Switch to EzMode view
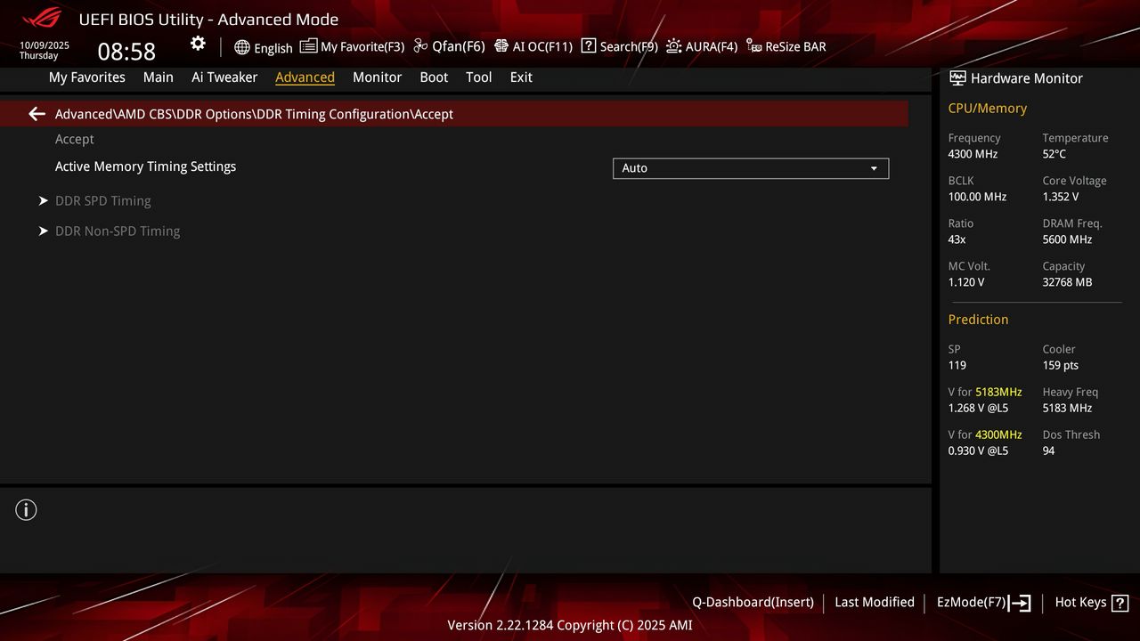Viewport: 1140px width, 641px height. [x=982, y=602]
